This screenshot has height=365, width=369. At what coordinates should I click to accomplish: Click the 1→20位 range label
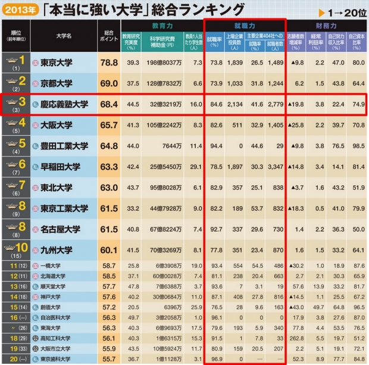point(347,13)
